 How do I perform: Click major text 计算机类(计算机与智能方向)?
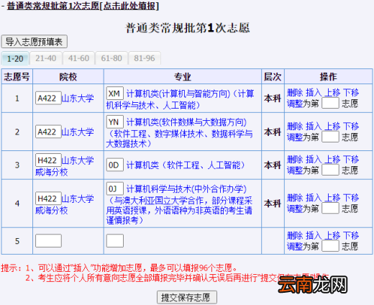[x=178, y=94]
